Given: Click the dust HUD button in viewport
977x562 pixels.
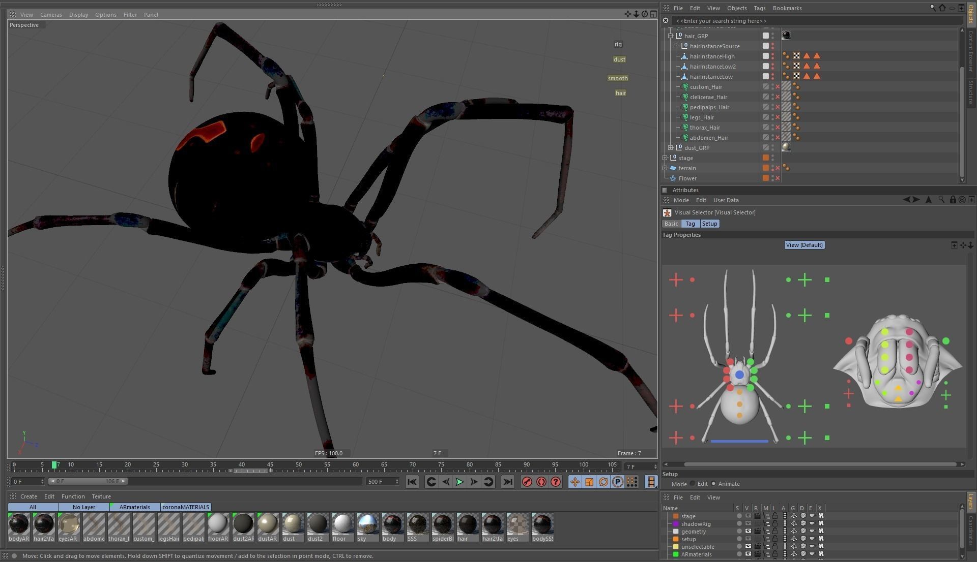Looking at the screenshot, I should point(619,59).
